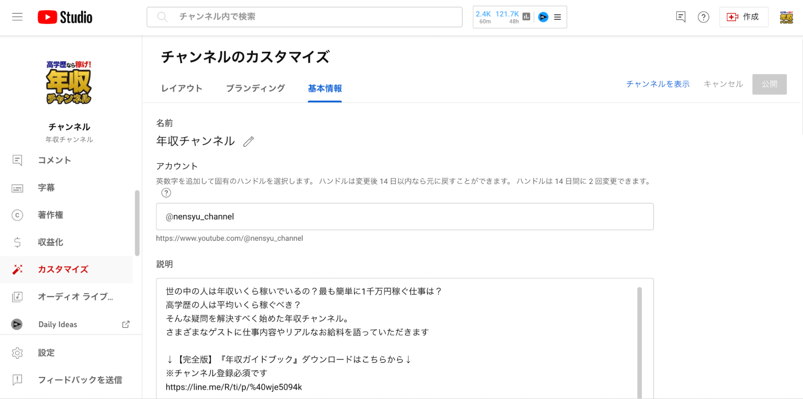803x399 pixels.
Task: Open the comments feedback icon in header
Action: (x=680, y=17)
